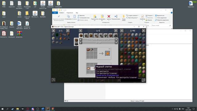Click Выделить все in Explorer ribbon
The image size is (197, 111).
point(160,15)
